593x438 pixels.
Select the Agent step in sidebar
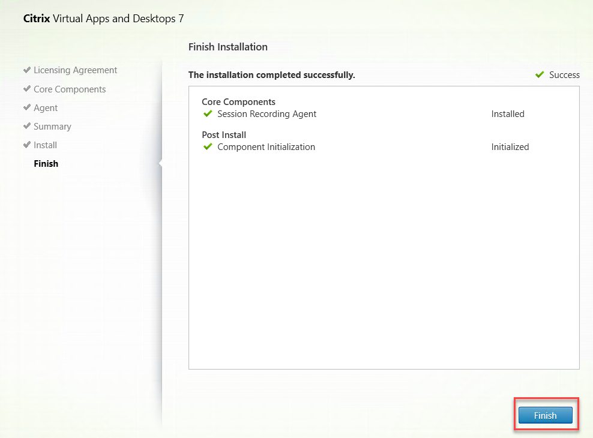[x=46, y=108]
